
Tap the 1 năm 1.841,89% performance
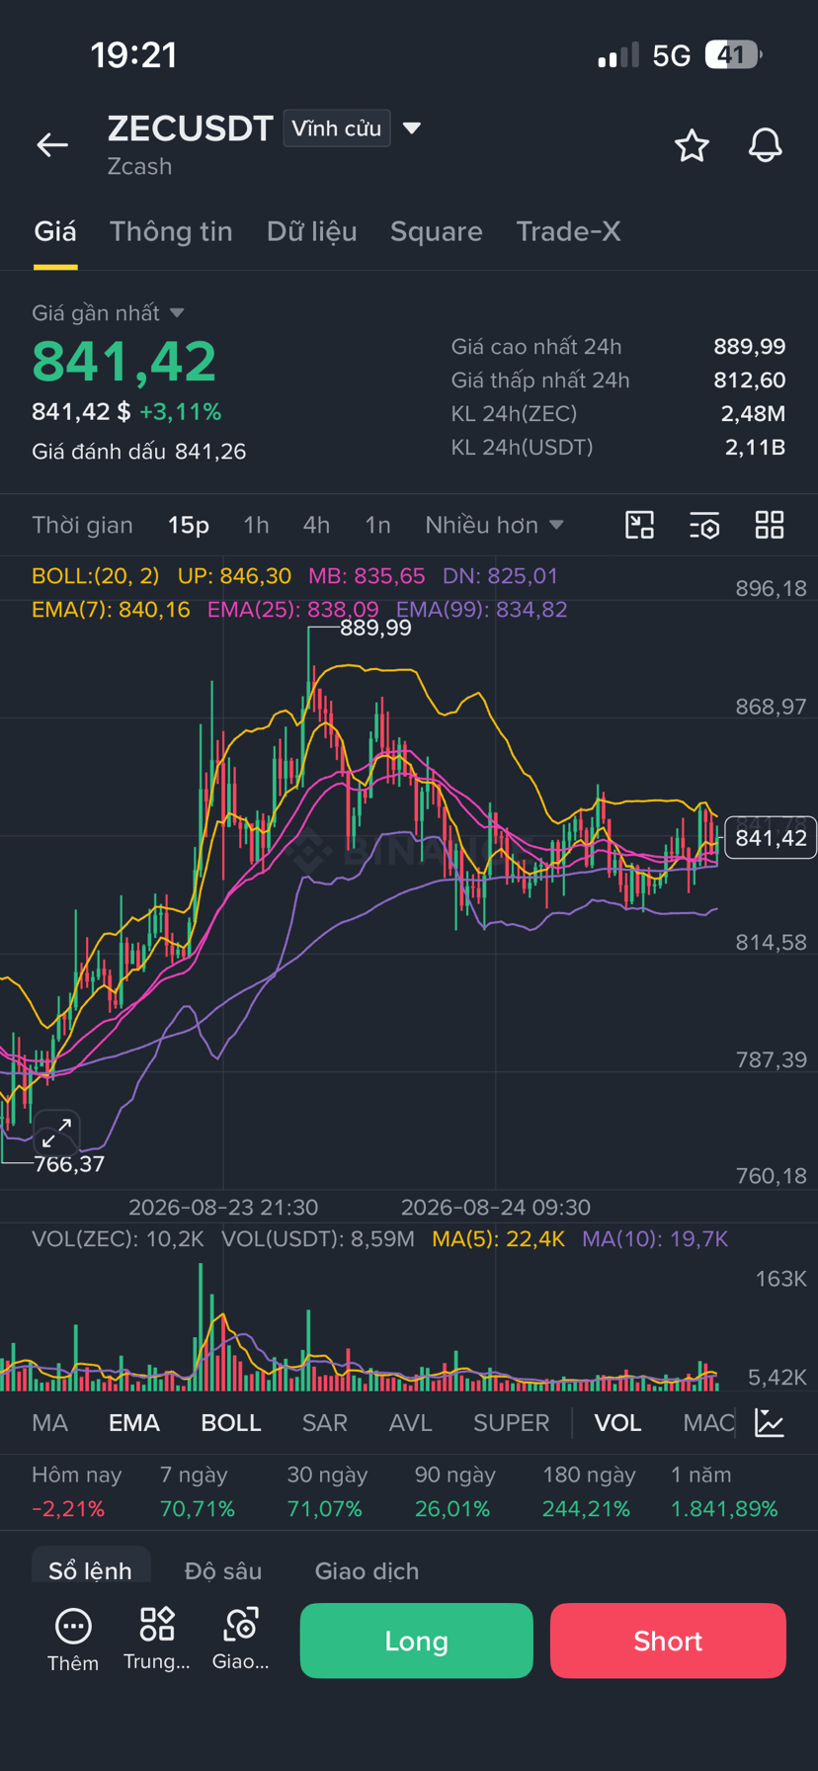(x=724, y=1491)
